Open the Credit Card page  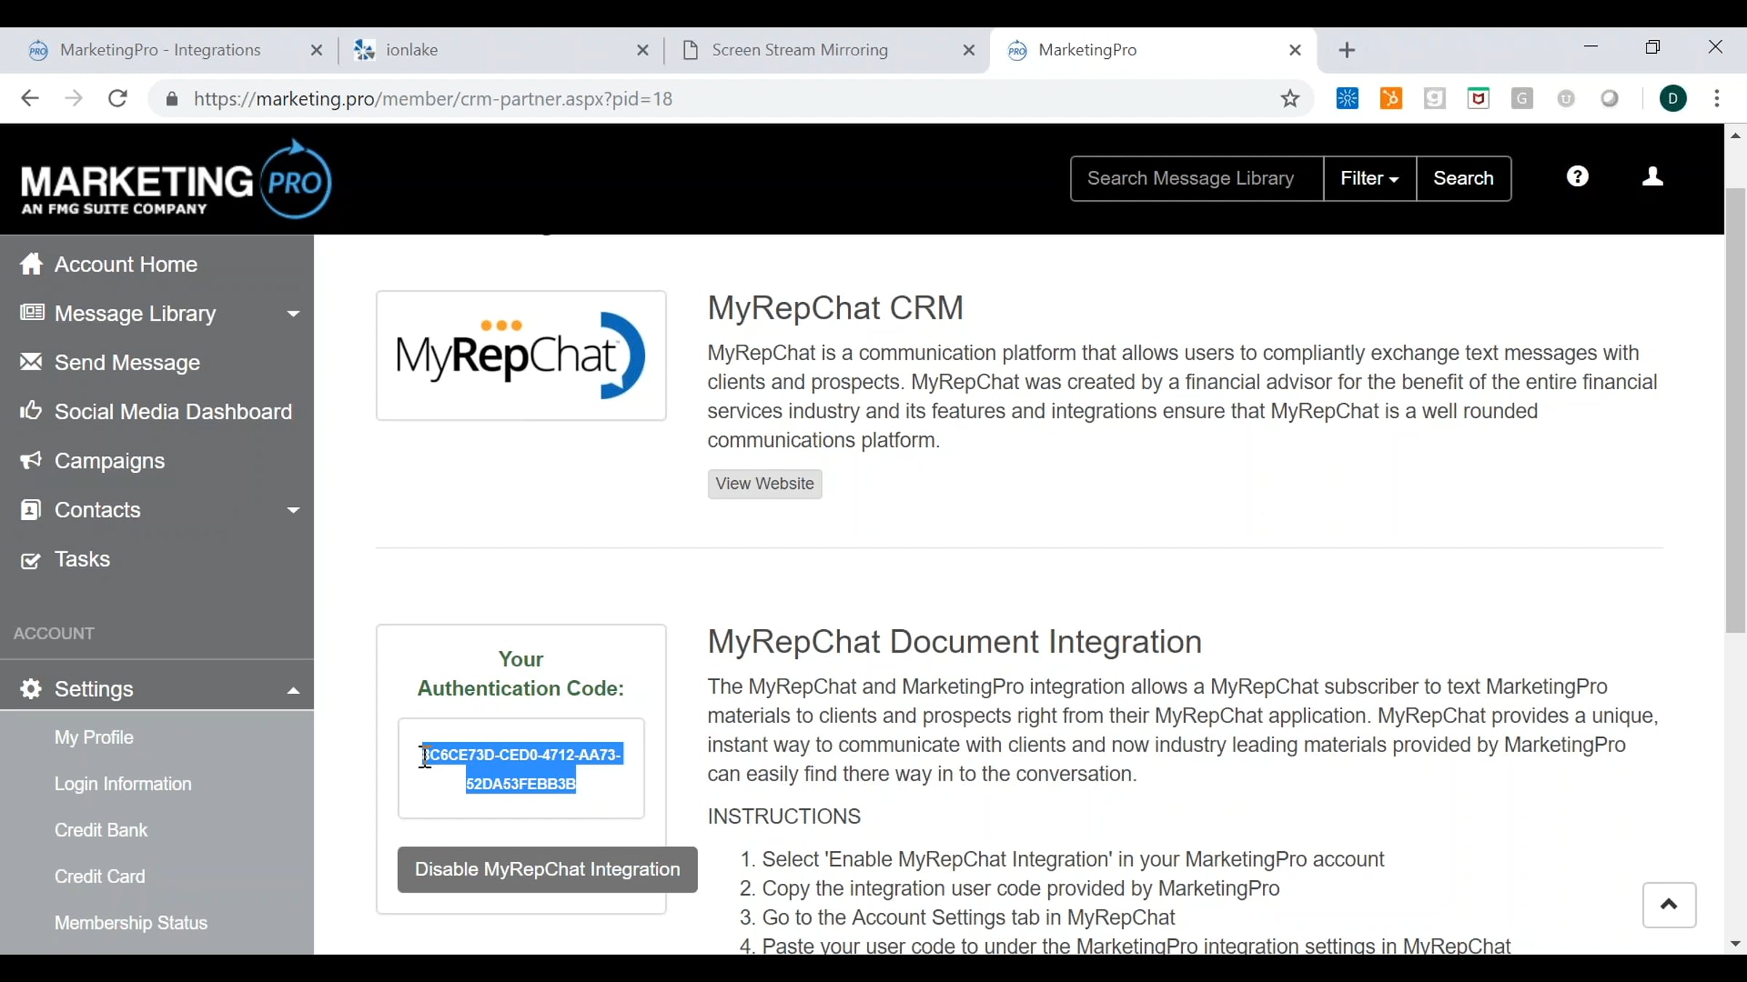[100, 877]
